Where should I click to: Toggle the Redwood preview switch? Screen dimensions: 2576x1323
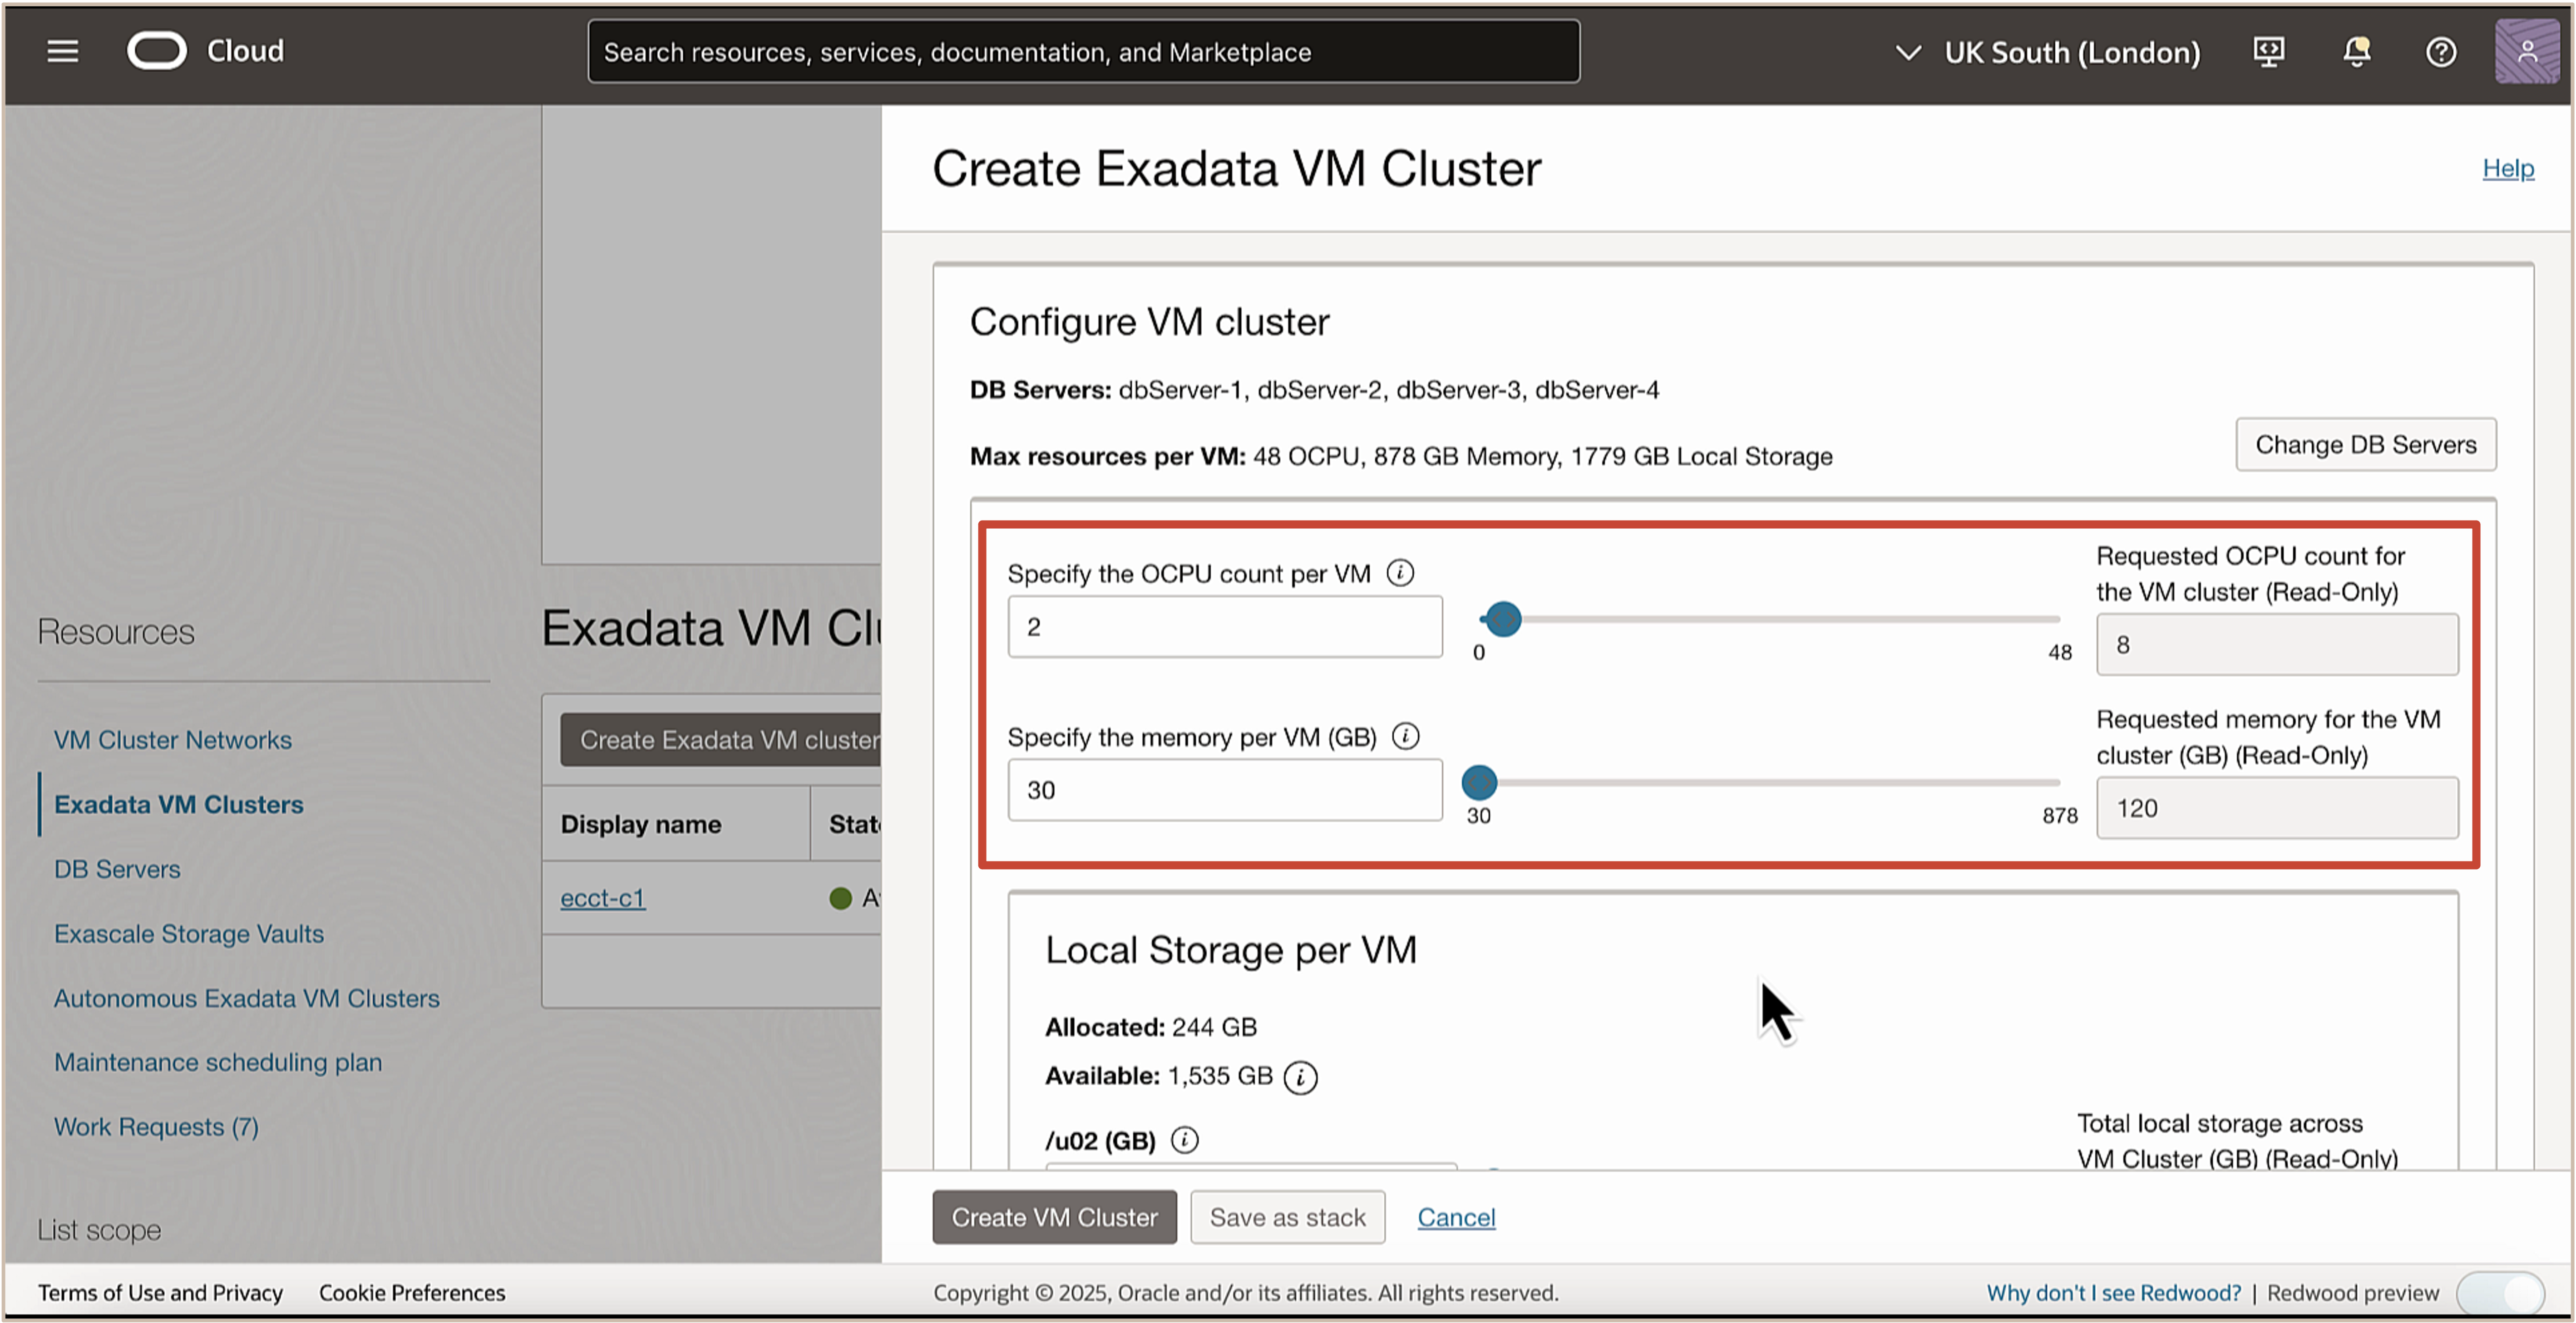(2501, 1293)
